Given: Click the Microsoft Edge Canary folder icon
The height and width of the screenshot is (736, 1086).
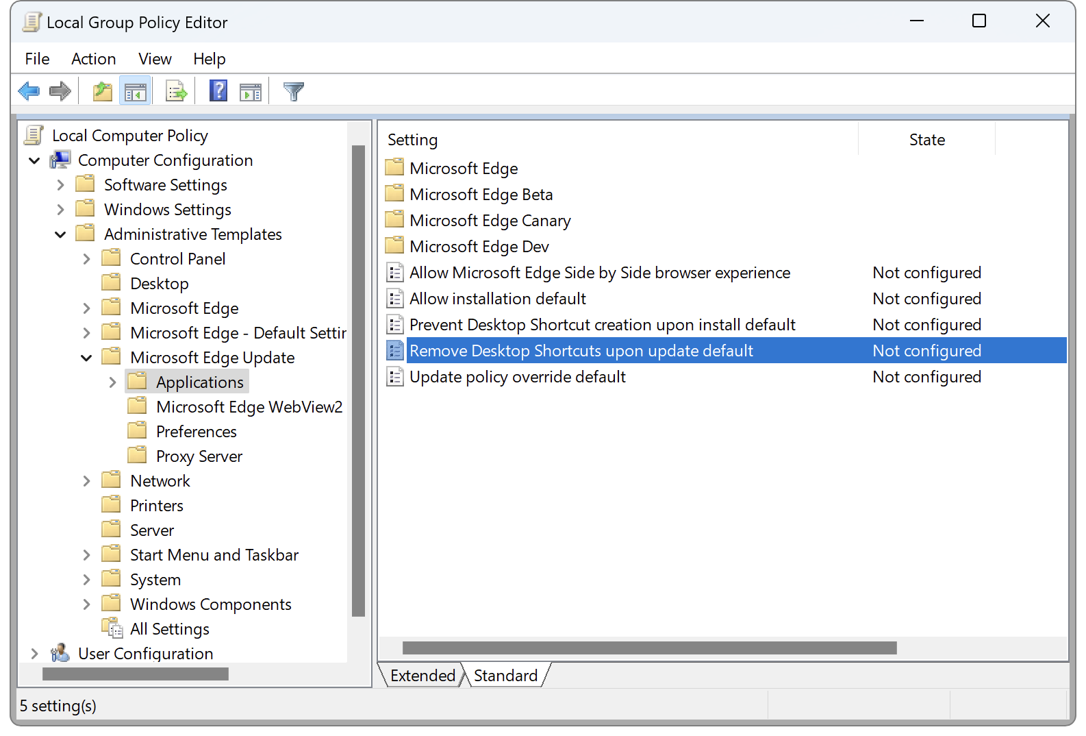Looking at the screenshot, I should click(x=394, y=219).
